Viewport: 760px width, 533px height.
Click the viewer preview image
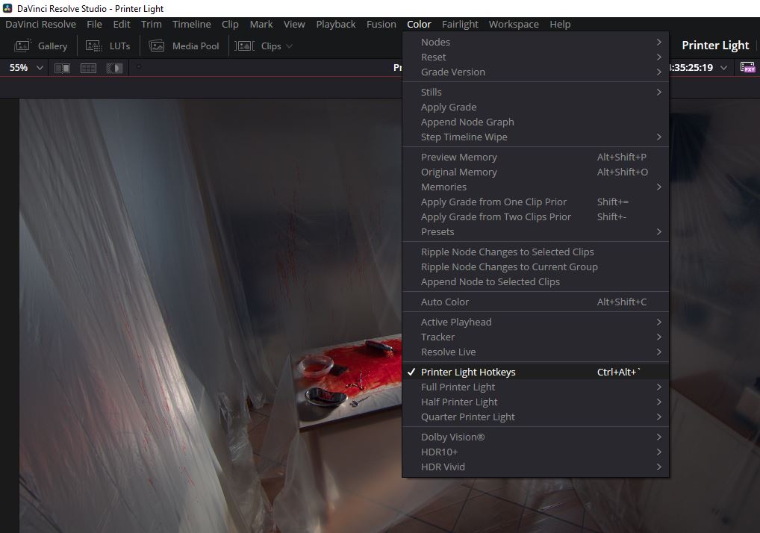click(x=211, y=316)
